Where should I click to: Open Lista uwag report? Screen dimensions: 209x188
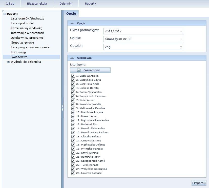[x=18, y=52]
